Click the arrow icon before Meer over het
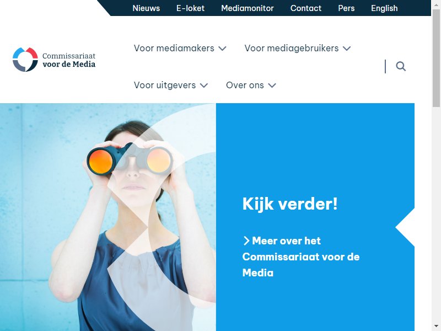The width and height of the screenshot is (441, 331). [x=246, y=241]
